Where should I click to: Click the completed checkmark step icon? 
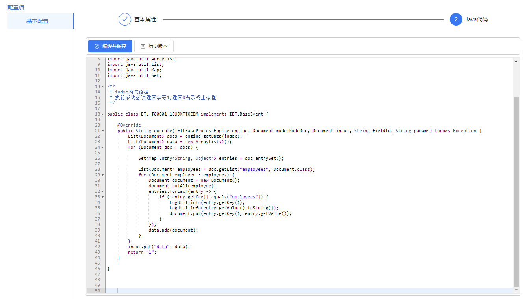(125, 19)
